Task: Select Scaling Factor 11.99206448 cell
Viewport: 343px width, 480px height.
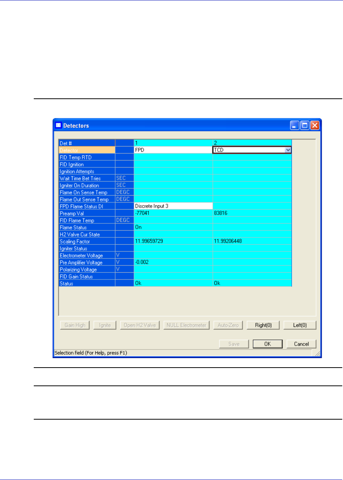Action: [252, 241]
